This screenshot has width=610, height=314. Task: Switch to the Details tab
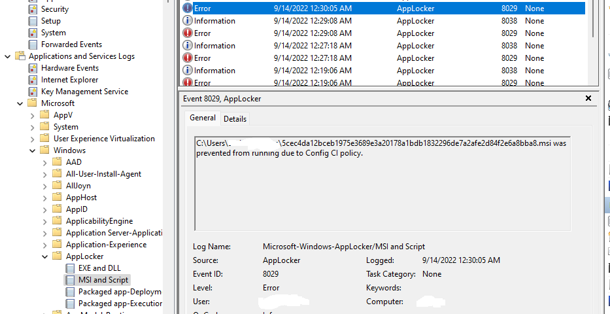click(x=235, y=118)
